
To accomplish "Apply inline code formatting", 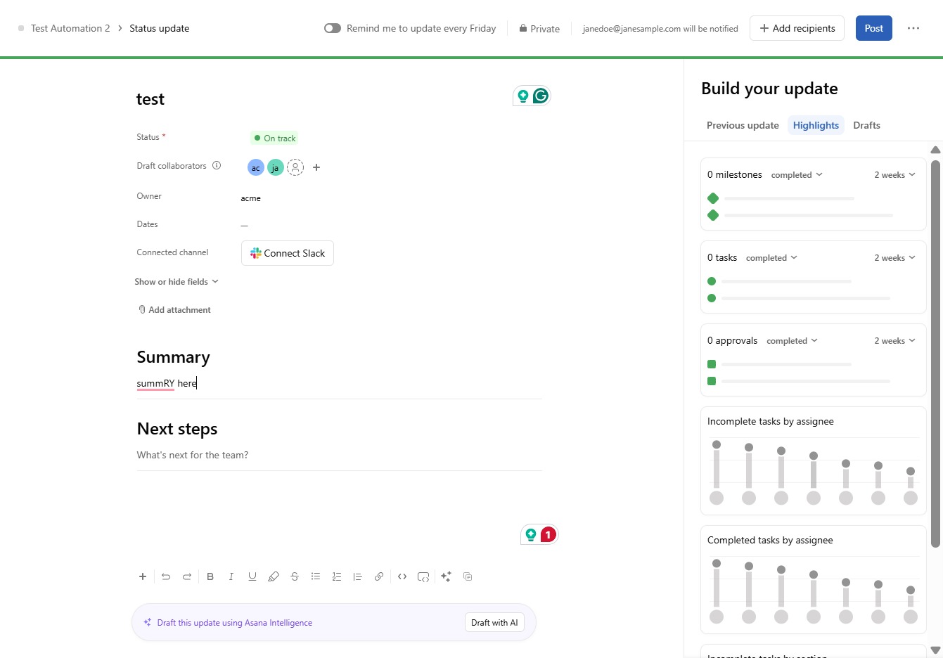I will click(x=402, y=576).
